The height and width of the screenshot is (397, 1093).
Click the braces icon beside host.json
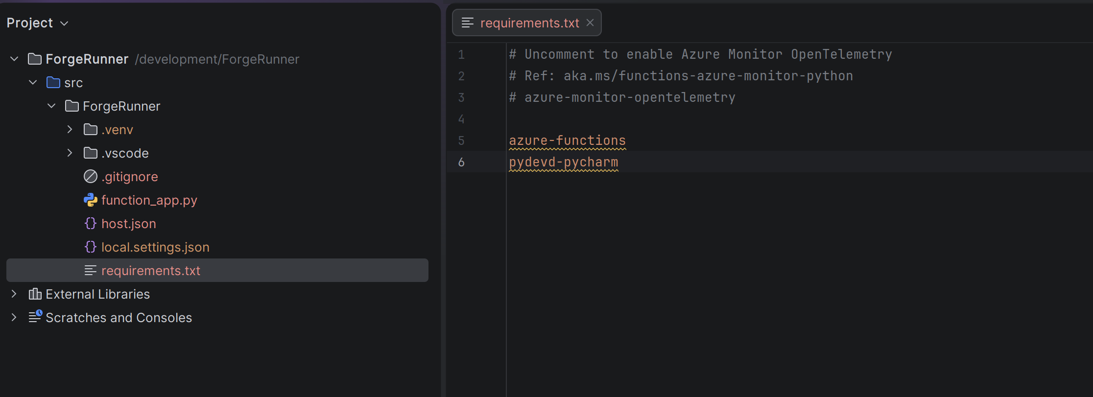(91, 223)
